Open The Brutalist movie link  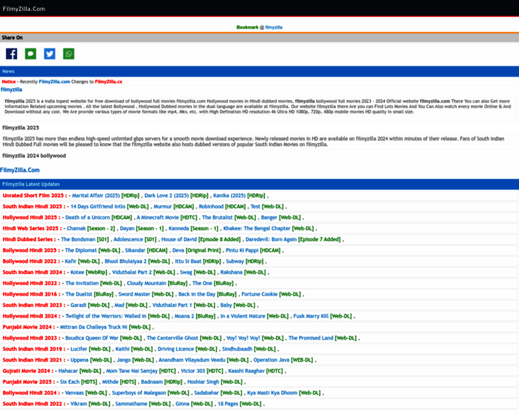tap(217, 217)
